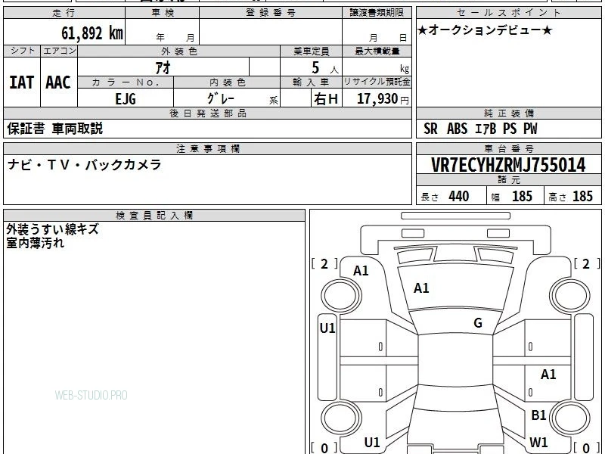This screenshot has width=605, height=454.
Task: Select the 最大積載量 header
Action: click(377, 51)
